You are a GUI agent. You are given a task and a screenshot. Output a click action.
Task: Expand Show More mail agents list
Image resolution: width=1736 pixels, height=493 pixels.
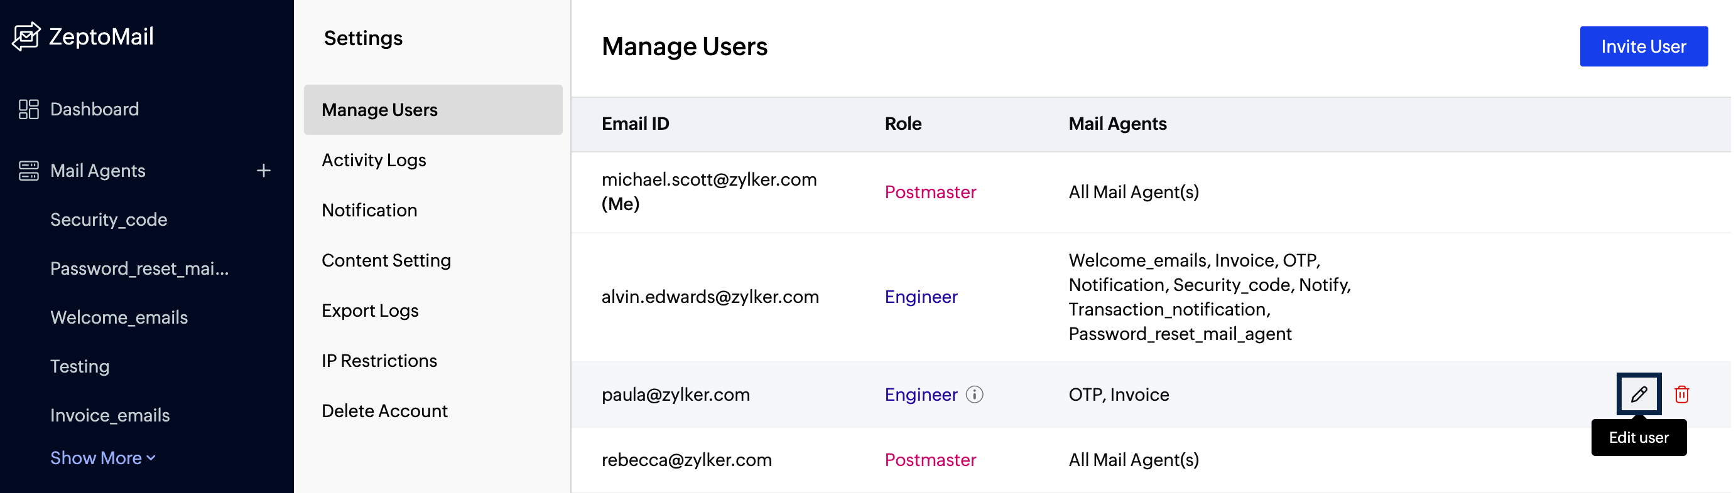coord(102,458)
